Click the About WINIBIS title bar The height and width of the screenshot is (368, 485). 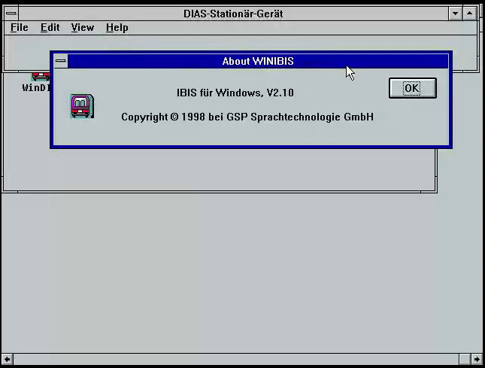258,61
